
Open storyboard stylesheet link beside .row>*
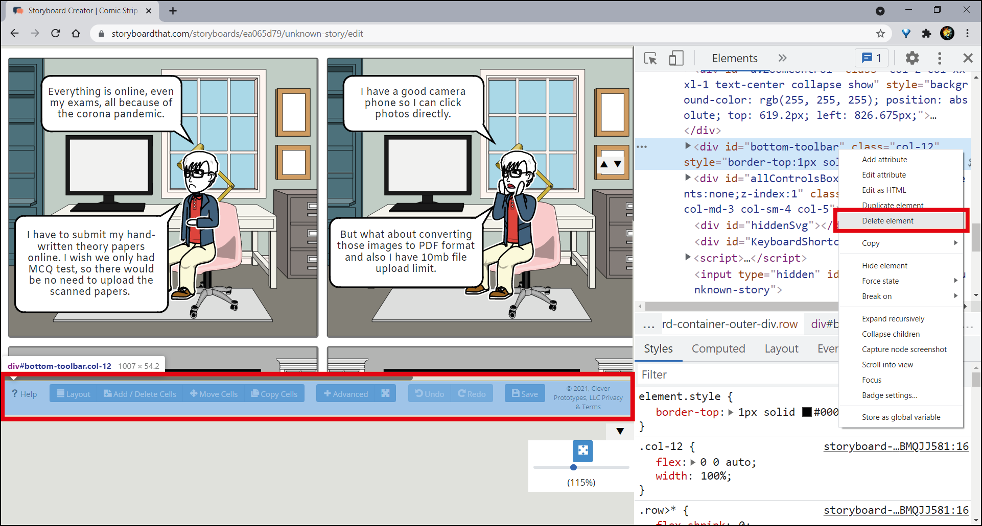(896, 510)
